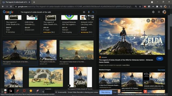Open the red extension icon
Image resolution: width=172 pixels, height=96 pixels.
pos(145,7)
